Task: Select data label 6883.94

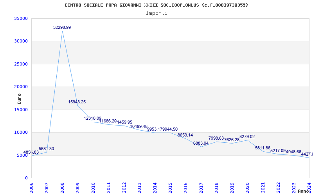Action: pos(201,143)
